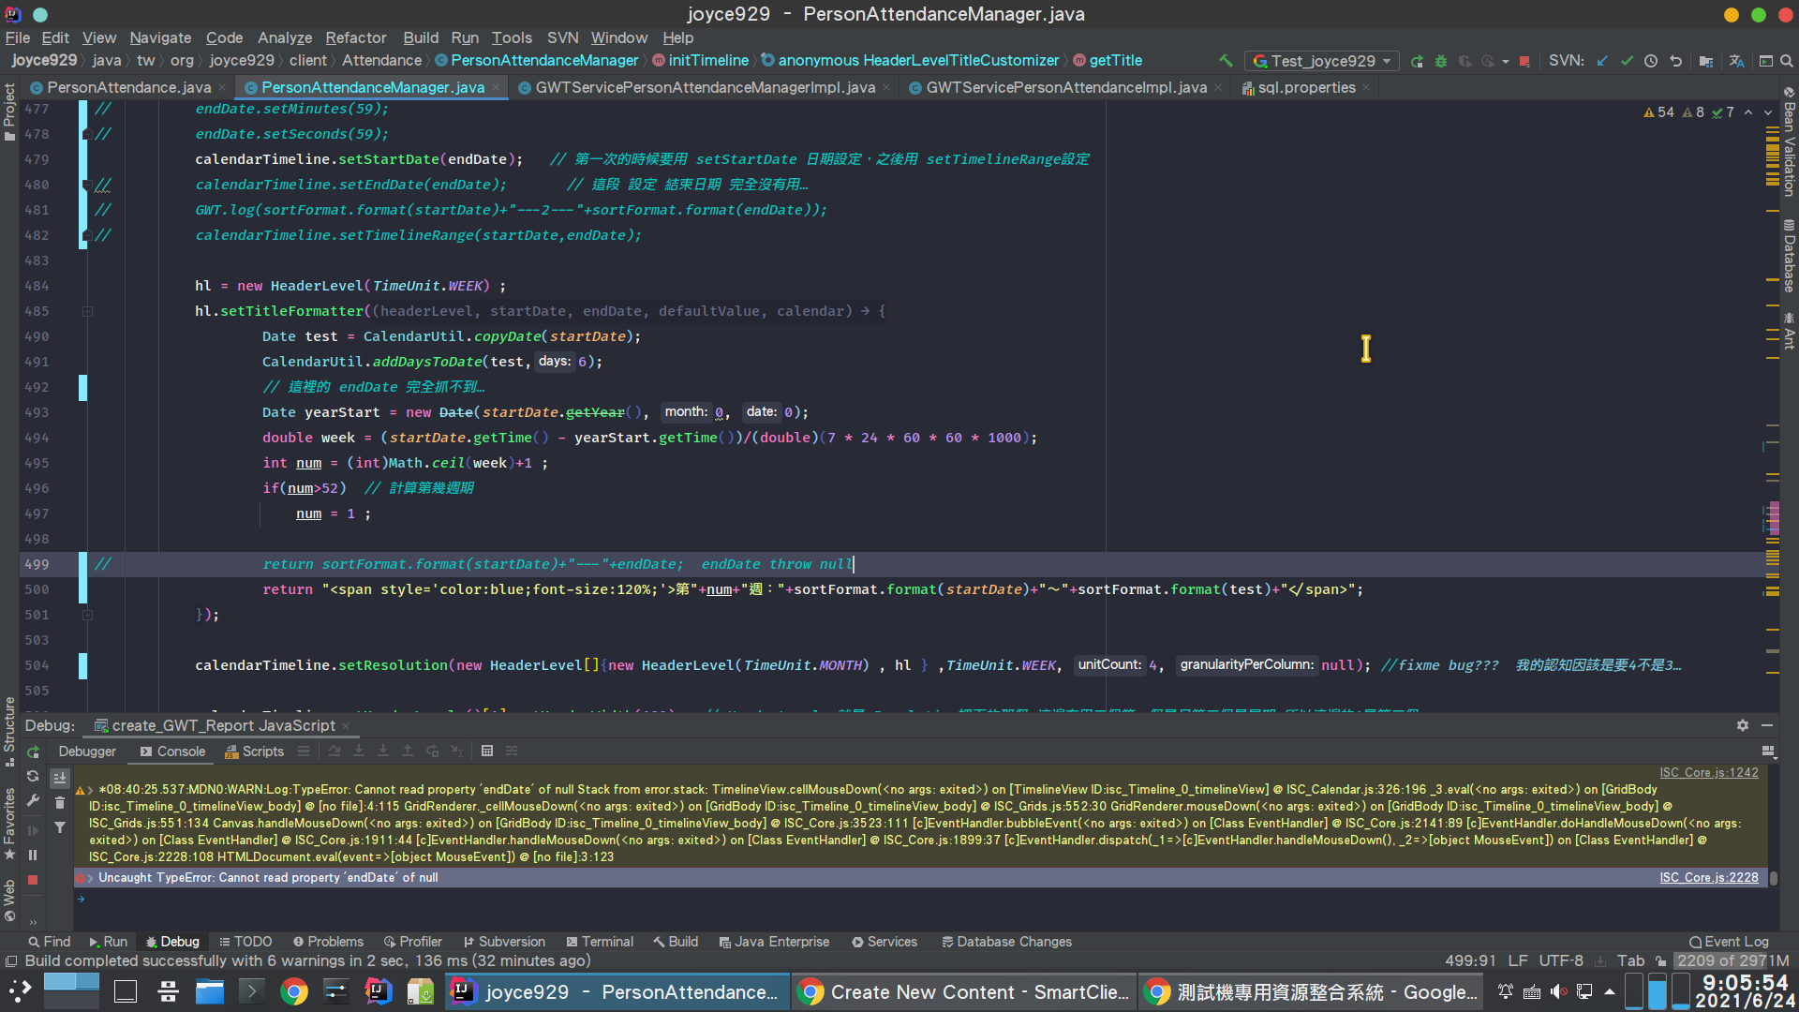1799x1012 pixels.
Task: Click the Search Everywhere magnifier icon
Action: (x=1787, y=61)
